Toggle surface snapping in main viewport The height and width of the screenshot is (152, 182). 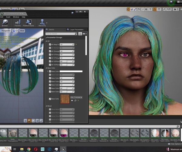[x=143, y=9]
